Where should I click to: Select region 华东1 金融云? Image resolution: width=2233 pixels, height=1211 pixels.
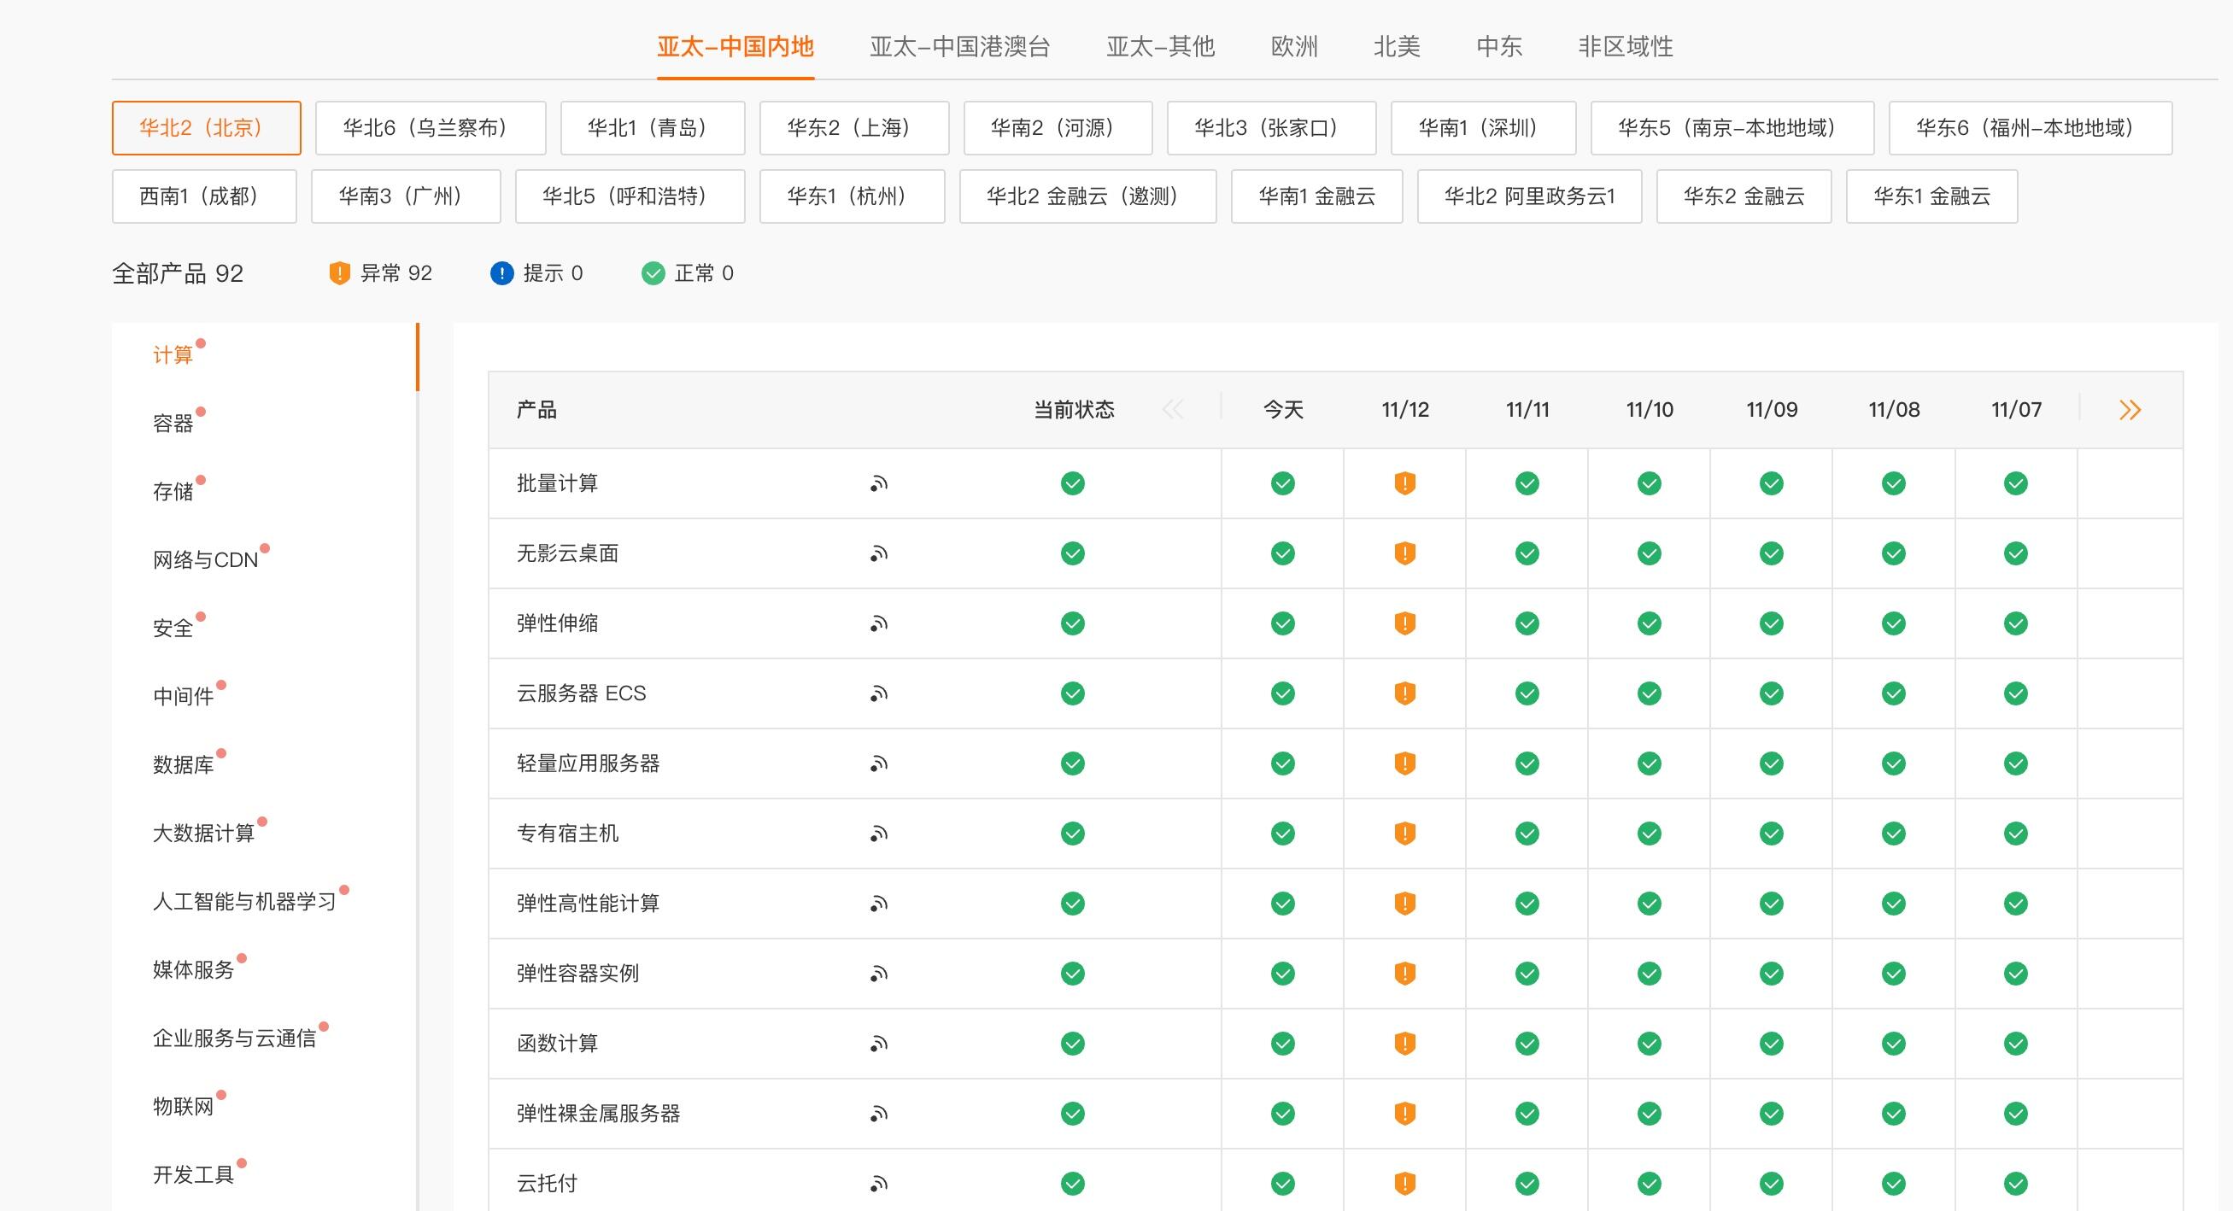[x=1932, y=196]
